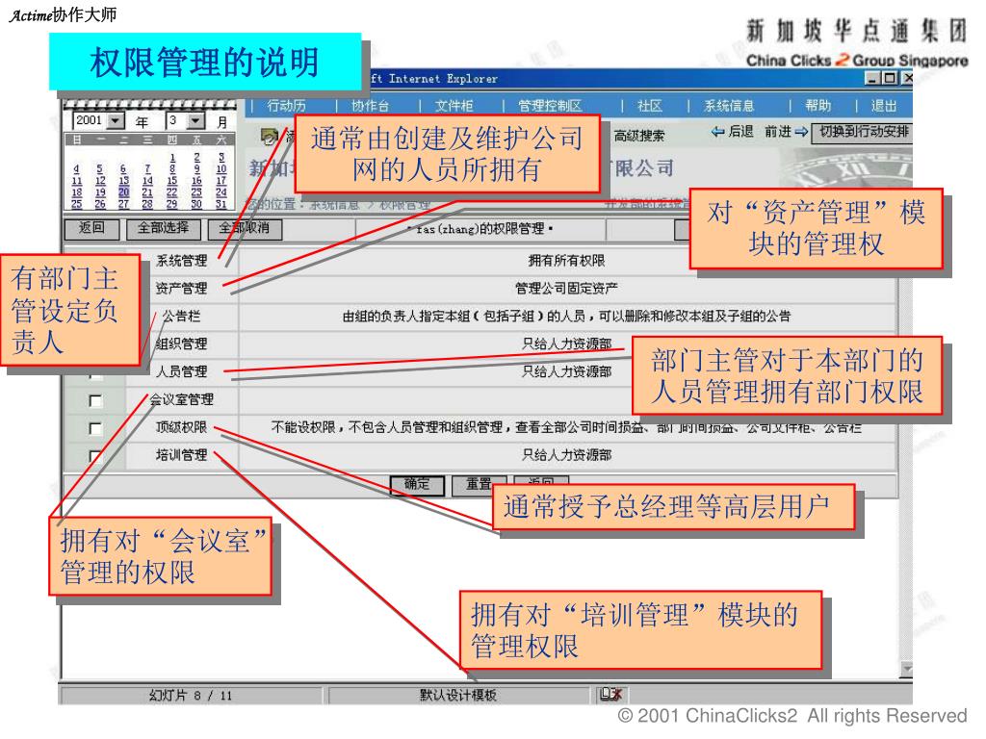Screen dimensions: 986x739
Task: Click the 会议室管理 row label
Action: (x=181, y=399)
